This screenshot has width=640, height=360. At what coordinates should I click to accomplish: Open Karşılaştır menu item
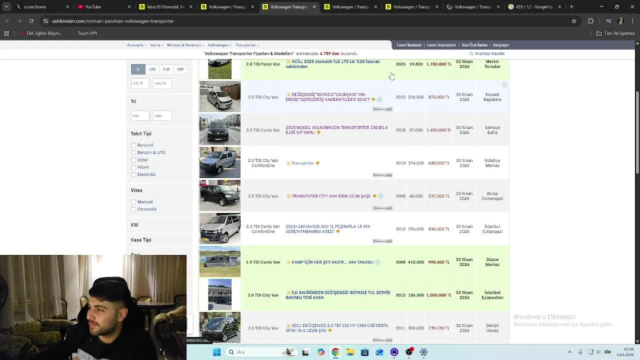click(501, 45)
